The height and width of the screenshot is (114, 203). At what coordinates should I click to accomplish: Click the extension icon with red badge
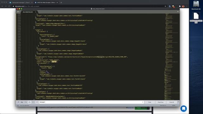point(173,6)
